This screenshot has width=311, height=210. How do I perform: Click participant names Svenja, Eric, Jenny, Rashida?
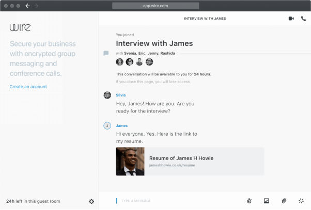coord(149,53)
